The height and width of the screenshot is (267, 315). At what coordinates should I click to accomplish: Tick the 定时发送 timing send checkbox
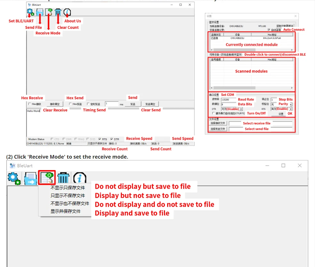pos(88,104)
